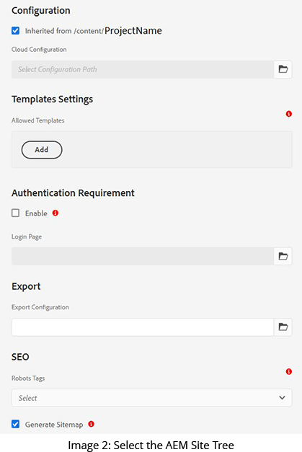
Task: Click the Allowed Templates container area
Action: pos(152,150)
